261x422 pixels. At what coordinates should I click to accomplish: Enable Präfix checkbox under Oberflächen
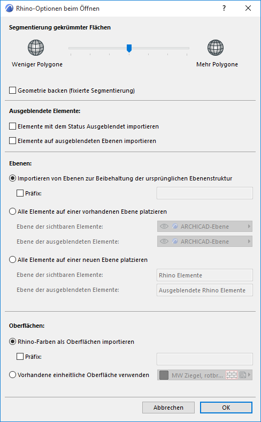pos(20,356)
